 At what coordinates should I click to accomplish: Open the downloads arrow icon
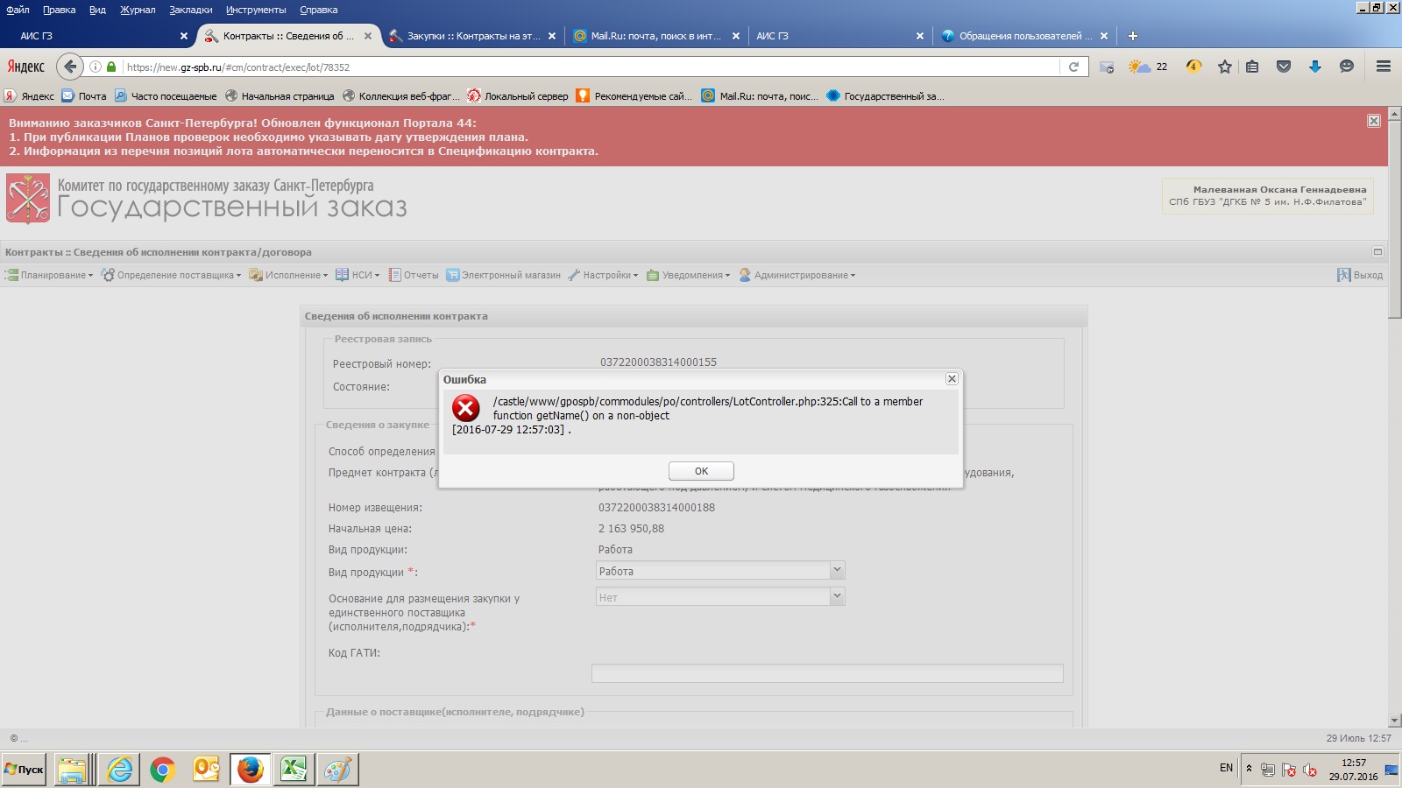(1315, 67)
